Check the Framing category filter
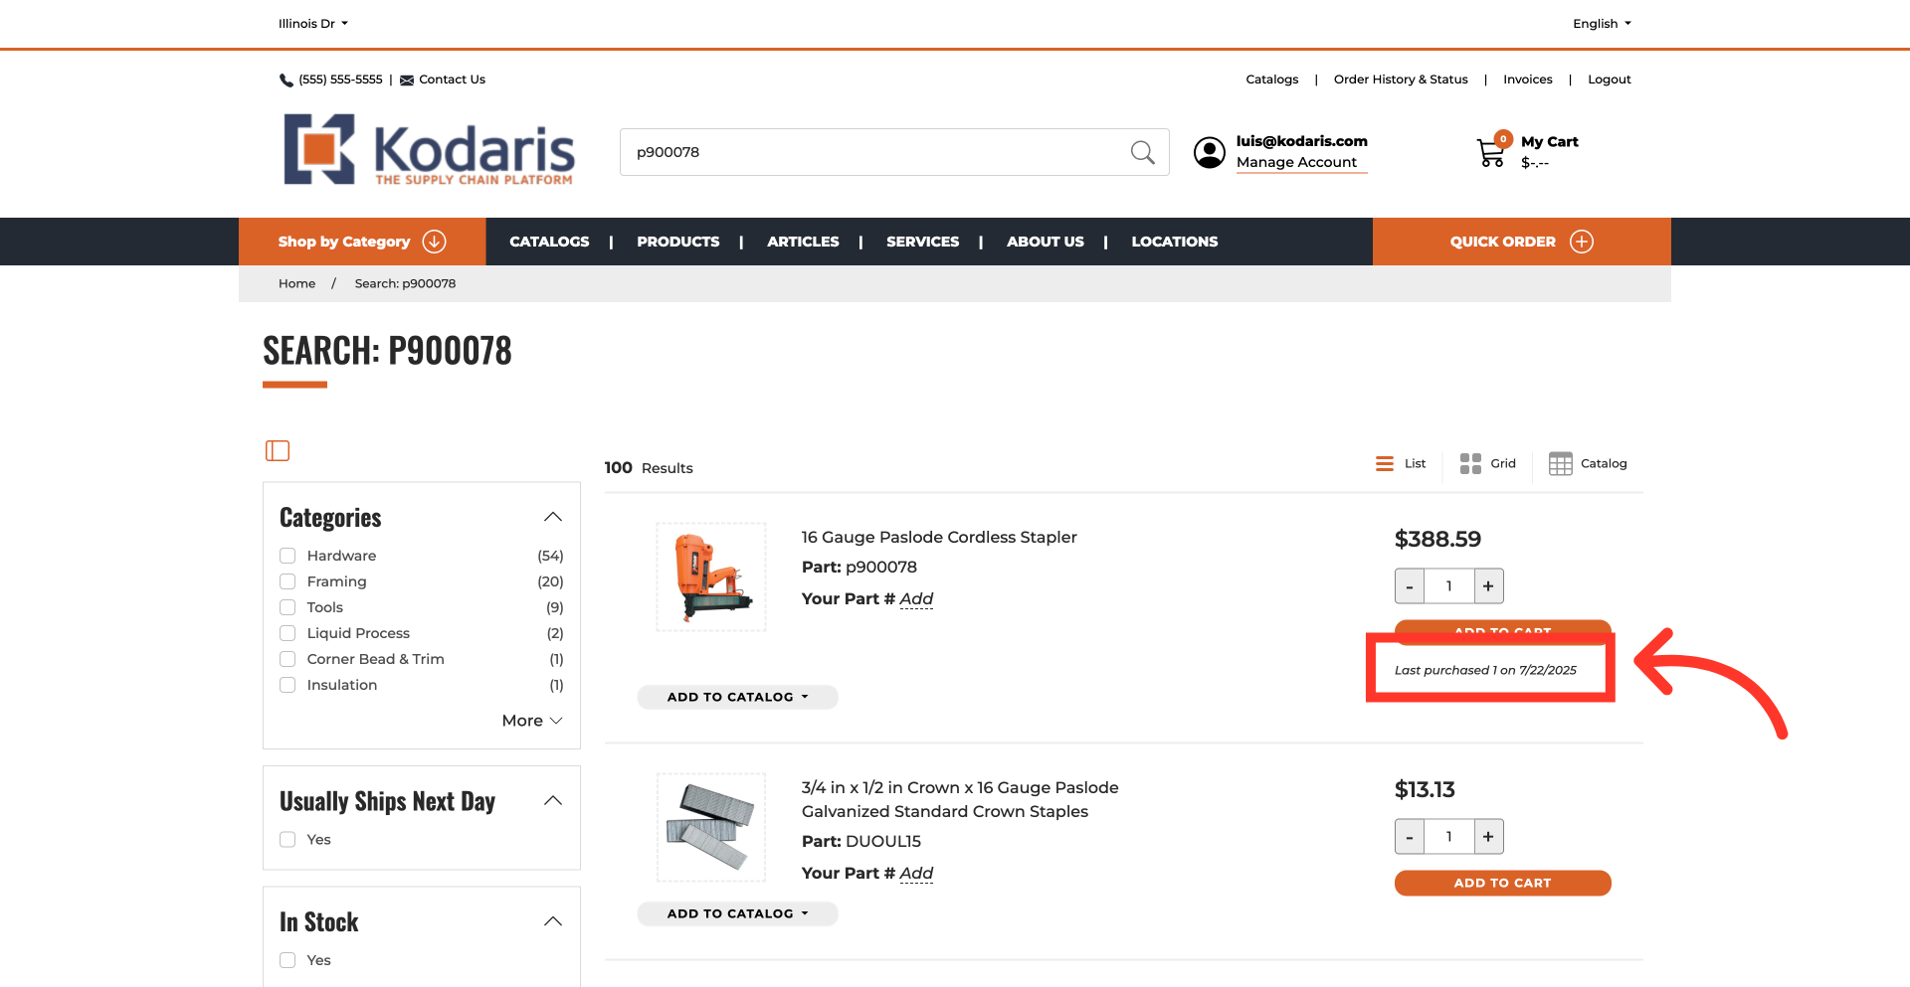Viewport: 1910px width, 987px height. 287,581
